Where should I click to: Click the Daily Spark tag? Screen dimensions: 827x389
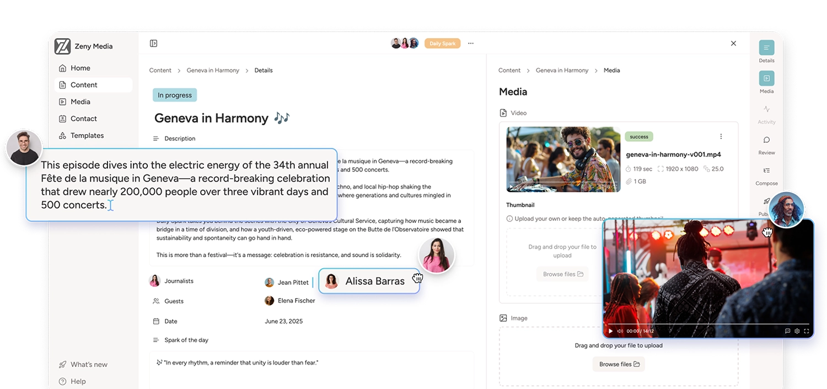442,44
